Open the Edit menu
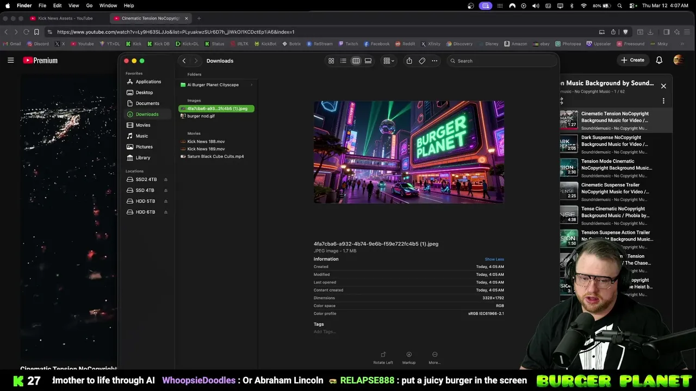The width and height of the screenshot is (696, 391). [x=57, y=5]
